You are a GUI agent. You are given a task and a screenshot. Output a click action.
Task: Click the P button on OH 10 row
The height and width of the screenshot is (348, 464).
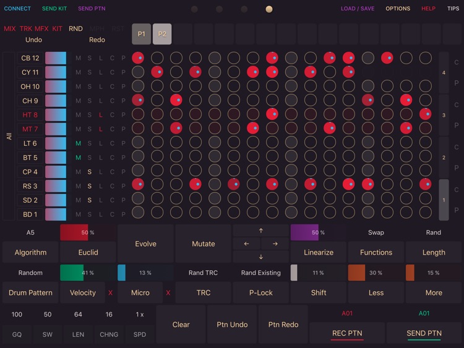pos(123,87)
